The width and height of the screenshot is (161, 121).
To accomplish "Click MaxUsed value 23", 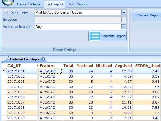I will [x=84, y=108].
